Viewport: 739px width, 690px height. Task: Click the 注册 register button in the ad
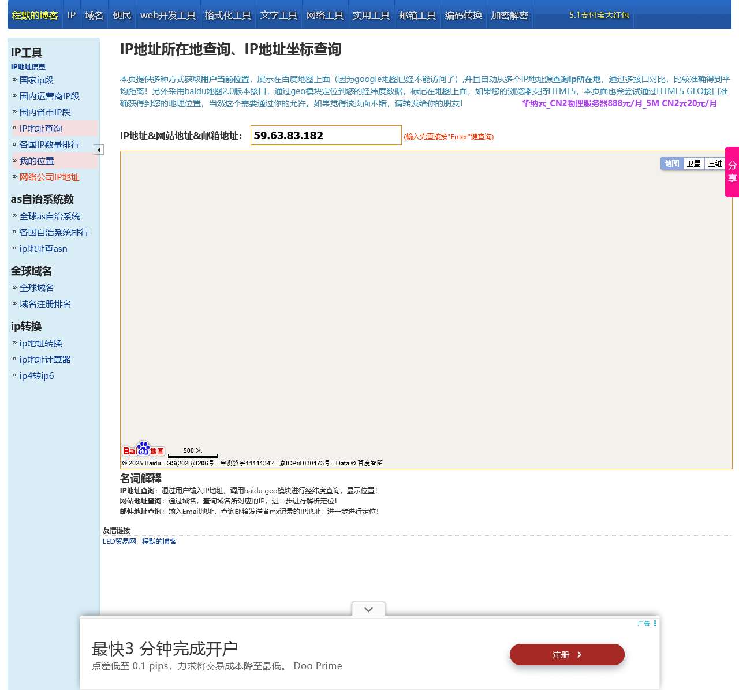click(x=566, y=654)
